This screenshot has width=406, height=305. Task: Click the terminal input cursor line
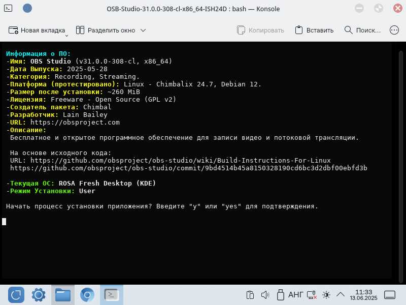coord(4,222)
